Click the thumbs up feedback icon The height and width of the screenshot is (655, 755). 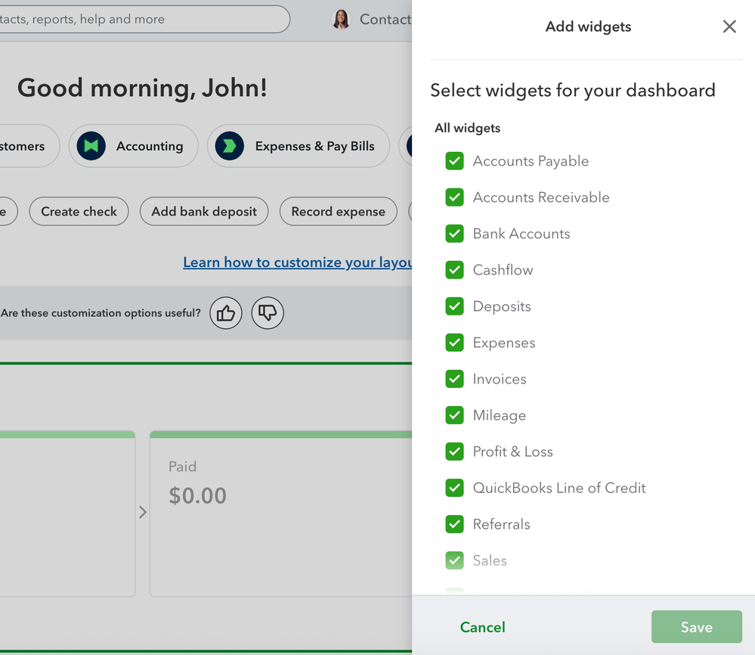pos(226,313)
